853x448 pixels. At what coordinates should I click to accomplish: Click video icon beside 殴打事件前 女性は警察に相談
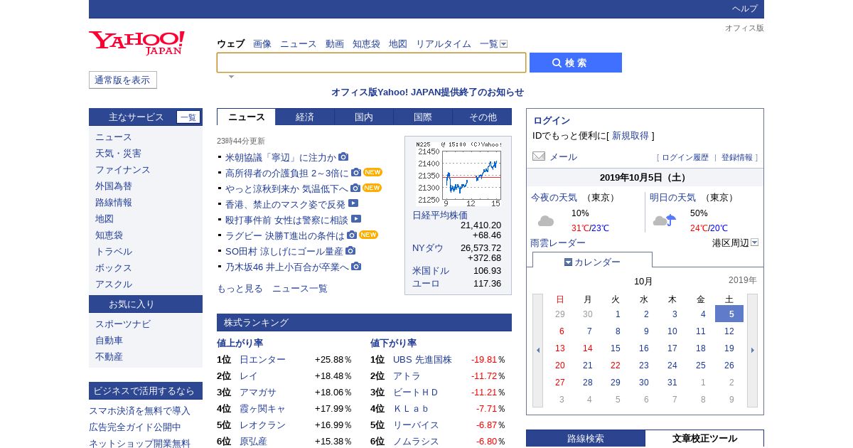(356, 219)
